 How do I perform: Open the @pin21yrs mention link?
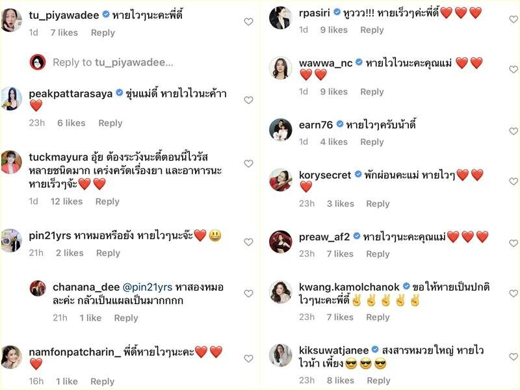148,287
